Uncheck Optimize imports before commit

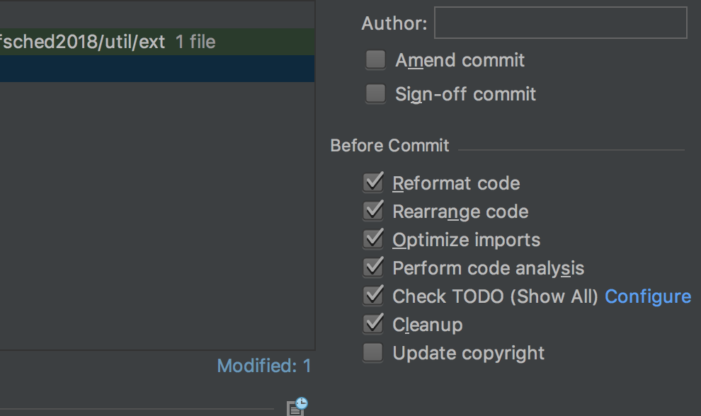click(x=373, y=238)
